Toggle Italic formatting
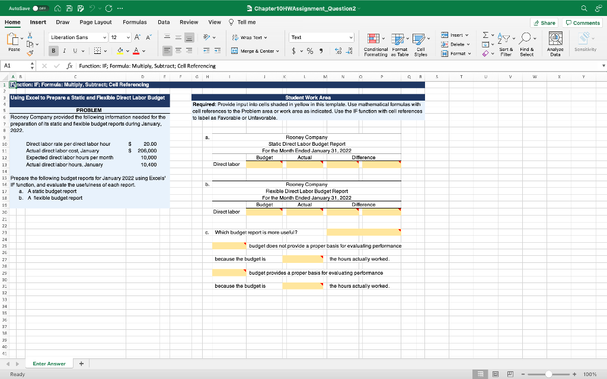 tap(63, 51)
